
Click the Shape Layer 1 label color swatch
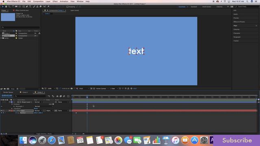pos(12,102)
